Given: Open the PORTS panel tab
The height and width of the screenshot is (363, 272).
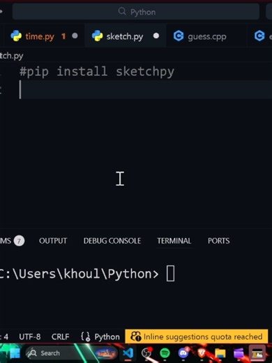Looking at the screenshot, I should click(219, 241).
